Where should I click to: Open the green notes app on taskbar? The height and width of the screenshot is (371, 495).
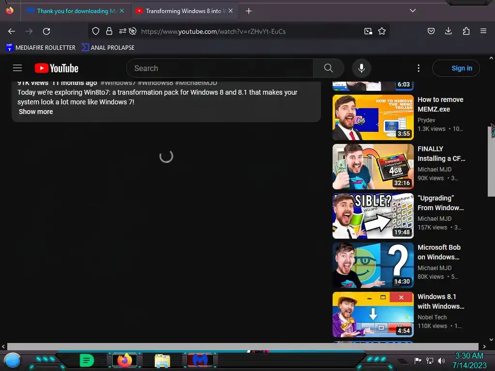pos(87,360)
